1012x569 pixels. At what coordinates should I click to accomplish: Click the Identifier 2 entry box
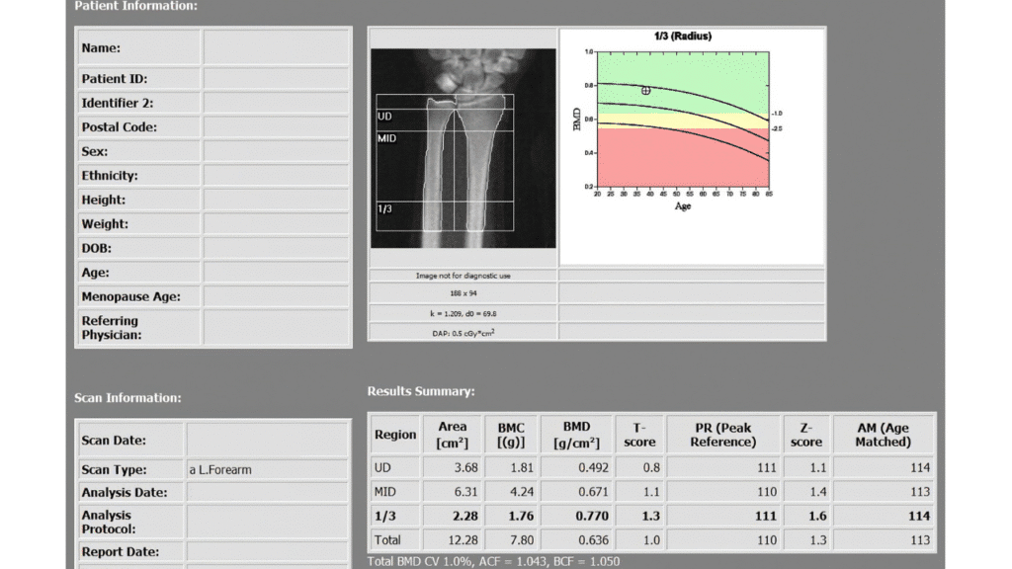click(x=277, y=103)
